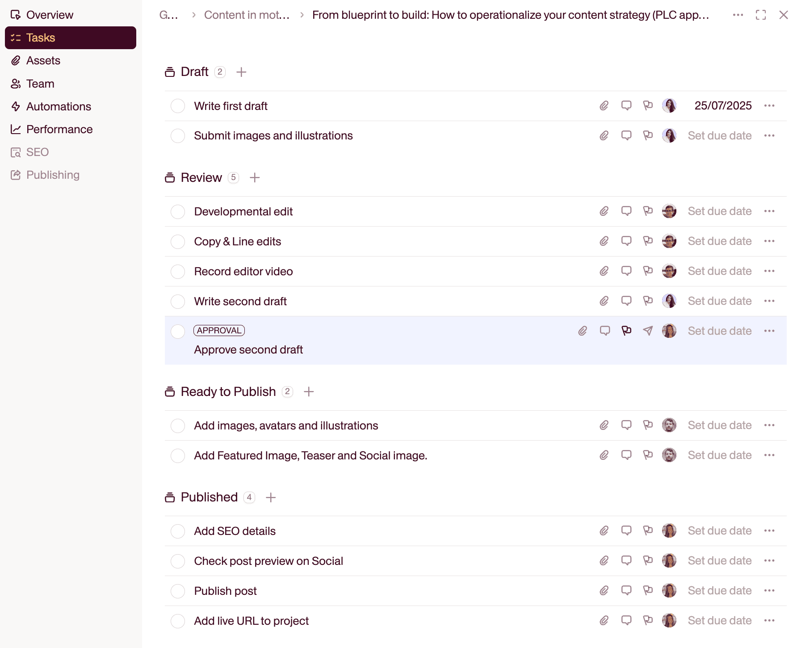Open the Assets section from the sidebar

43,60
